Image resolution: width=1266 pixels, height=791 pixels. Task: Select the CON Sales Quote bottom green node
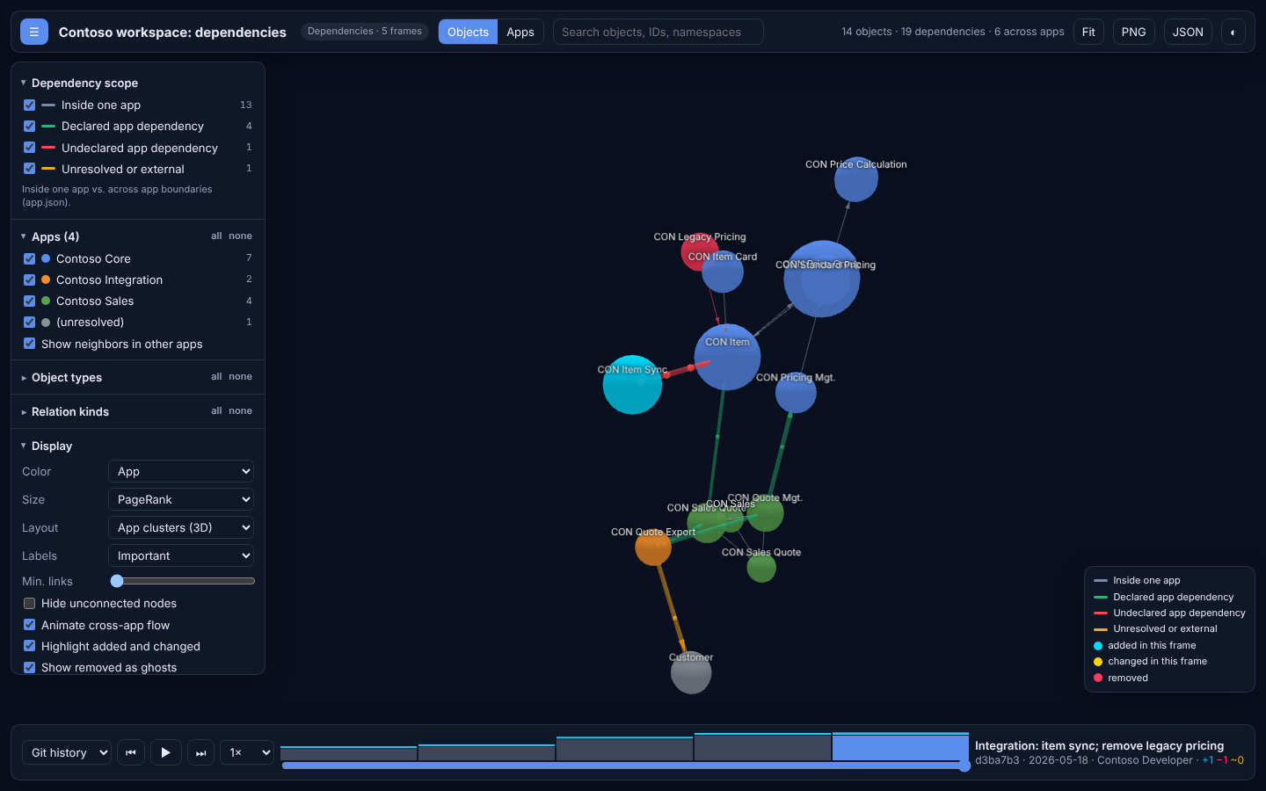click(761, 568)
